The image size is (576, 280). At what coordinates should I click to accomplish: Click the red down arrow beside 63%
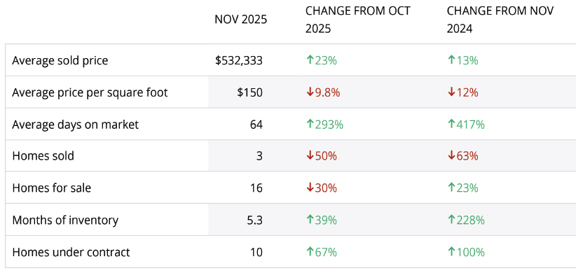coord(451,156)
